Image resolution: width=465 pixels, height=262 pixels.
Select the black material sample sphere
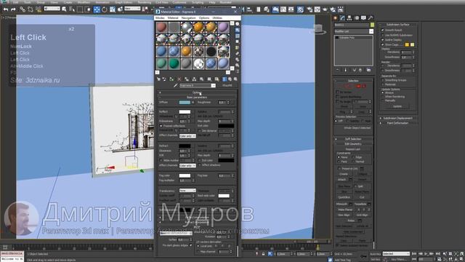(211, 52)
